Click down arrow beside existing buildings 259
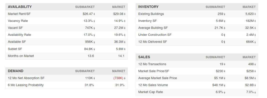This screenshot has width=267, height=98. coord(225,14)
